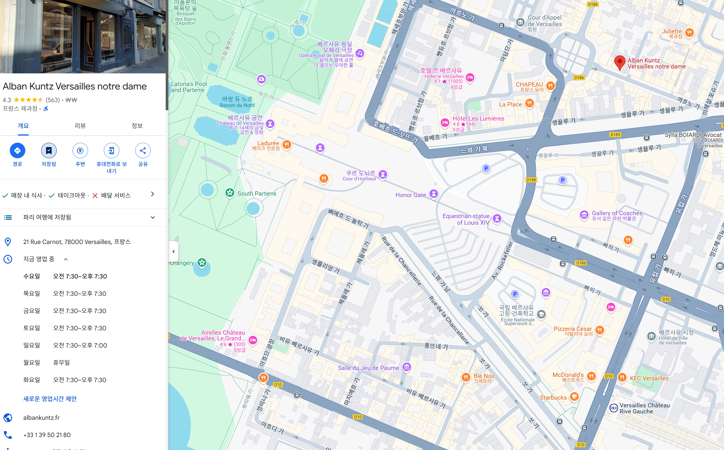
Task: Switch to the 정보 (About) tab
Action: pyautogui.click(x=137, y=126)
